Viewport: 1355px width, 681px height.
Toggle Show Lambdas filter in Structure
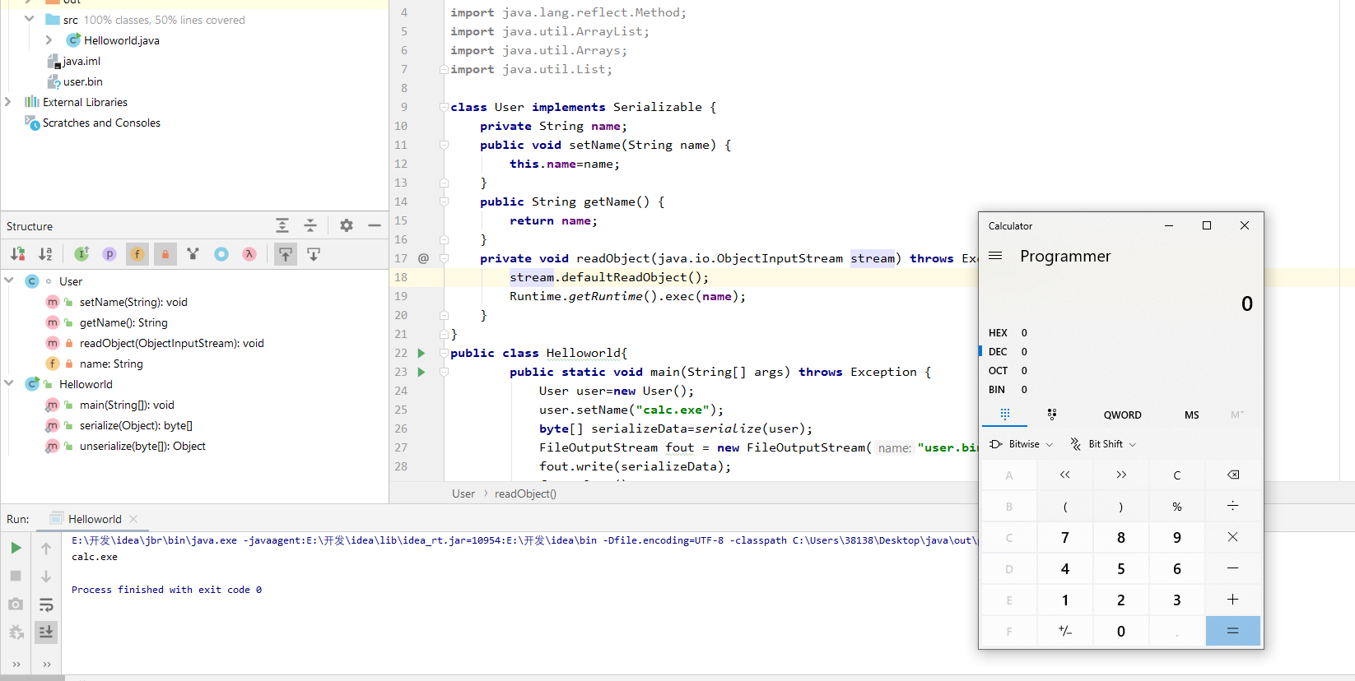click(x=249, y=254)
